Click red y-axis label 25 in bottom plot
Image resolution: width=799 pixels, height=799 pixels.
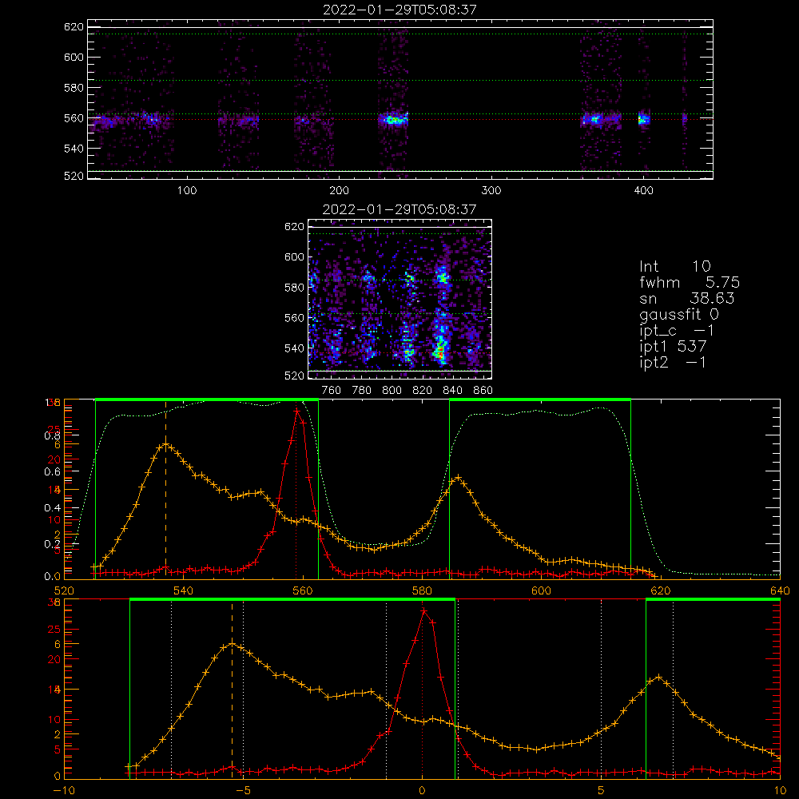pos(54,630)
